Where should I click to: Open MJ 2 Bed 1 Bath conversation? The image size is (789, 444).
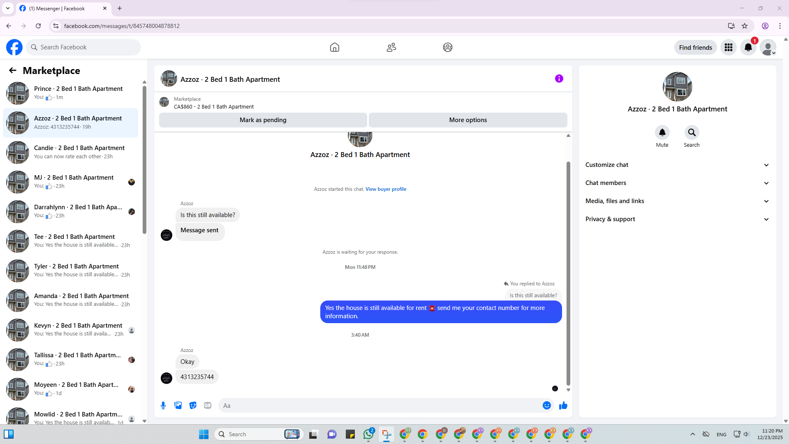point(71,182)
